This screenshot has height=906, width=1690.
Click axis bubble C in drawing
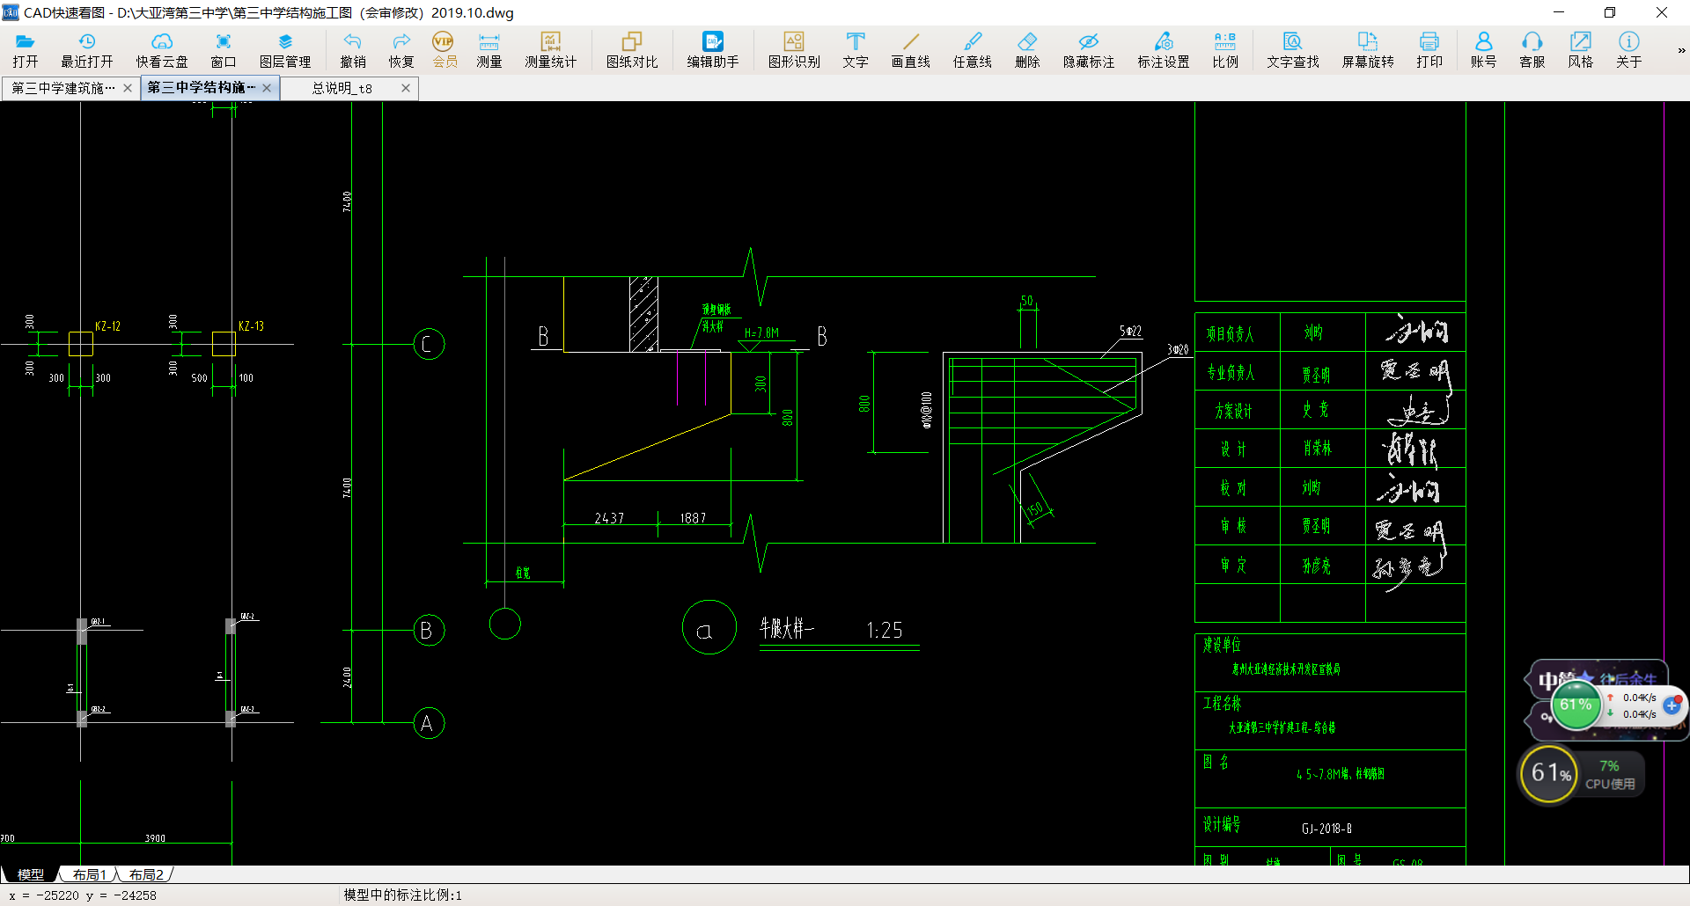click(429, 344)
